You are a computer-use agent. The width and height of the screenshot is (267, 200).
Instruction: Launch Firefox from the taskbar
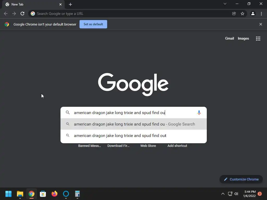coord(54,194)
